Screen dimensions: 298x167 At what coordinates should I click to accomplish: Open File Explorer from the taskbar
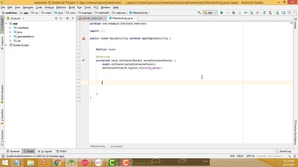coord(31,163)
